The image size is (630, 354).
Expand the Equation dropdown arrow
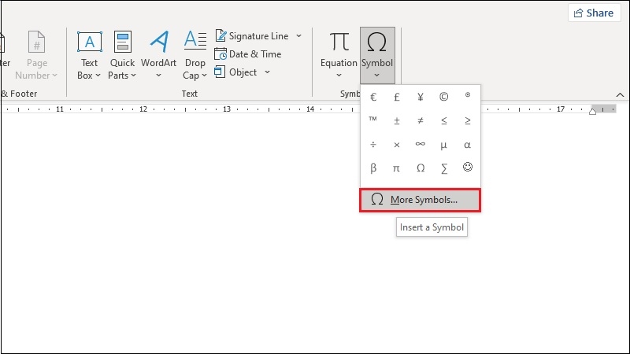339,75
